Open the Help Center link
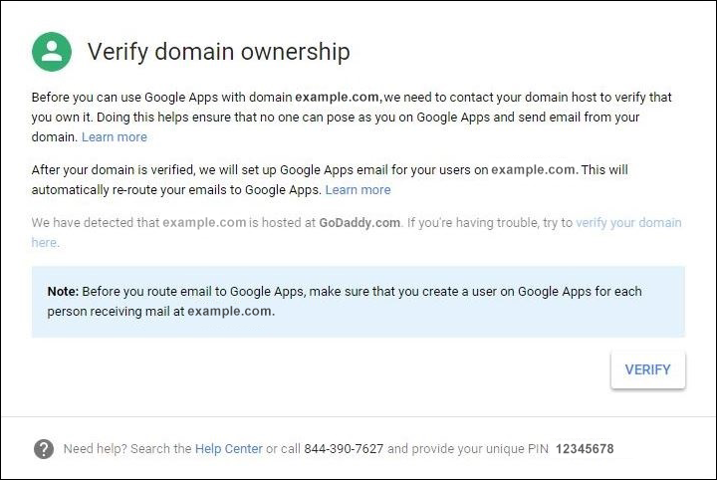Image resolution: width=717 pixels, height=480 pixels. [229, 449]
